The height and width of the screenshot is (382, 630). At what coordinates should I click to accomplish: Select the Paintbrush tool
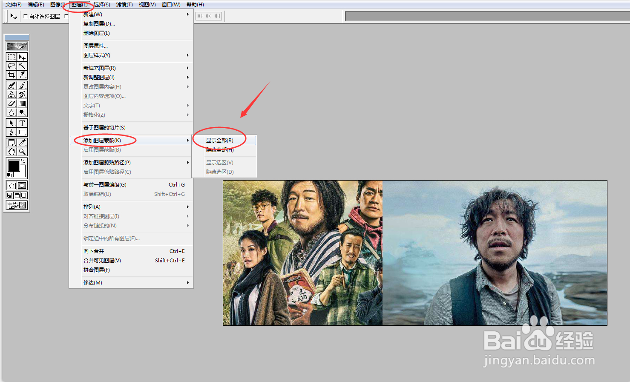pyautogui.click(x=22, y=86)
